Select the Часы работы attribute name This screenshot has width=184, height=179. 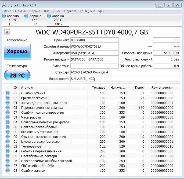[31, 117]
